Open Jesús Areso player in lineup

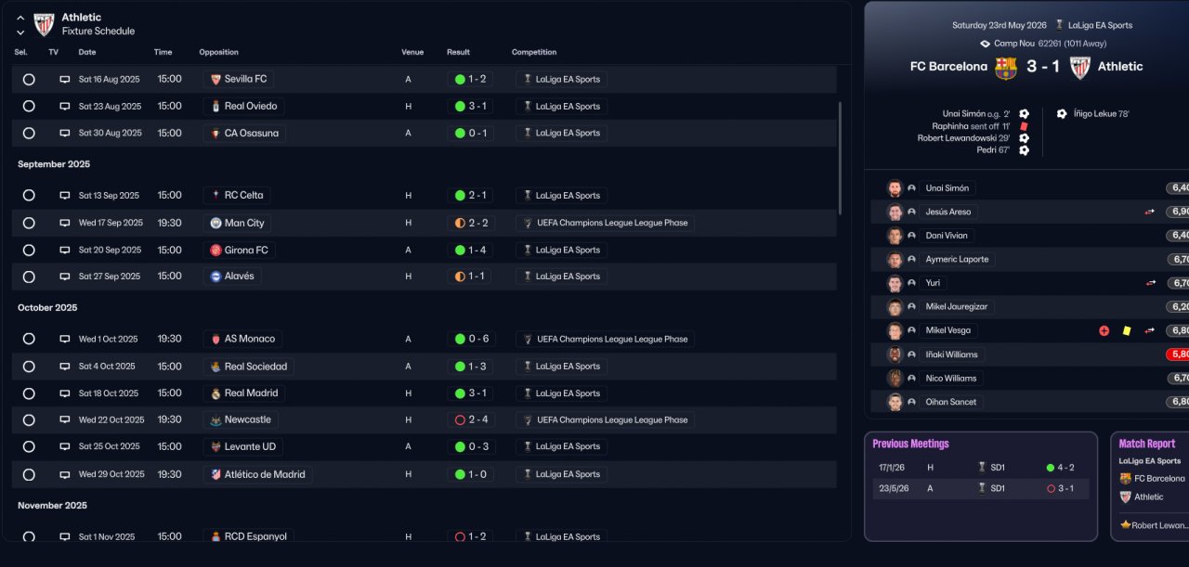[x=948, y=213]
